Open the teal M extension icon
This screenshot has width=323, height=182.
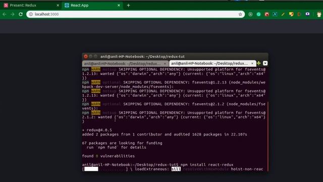(275, 14)
